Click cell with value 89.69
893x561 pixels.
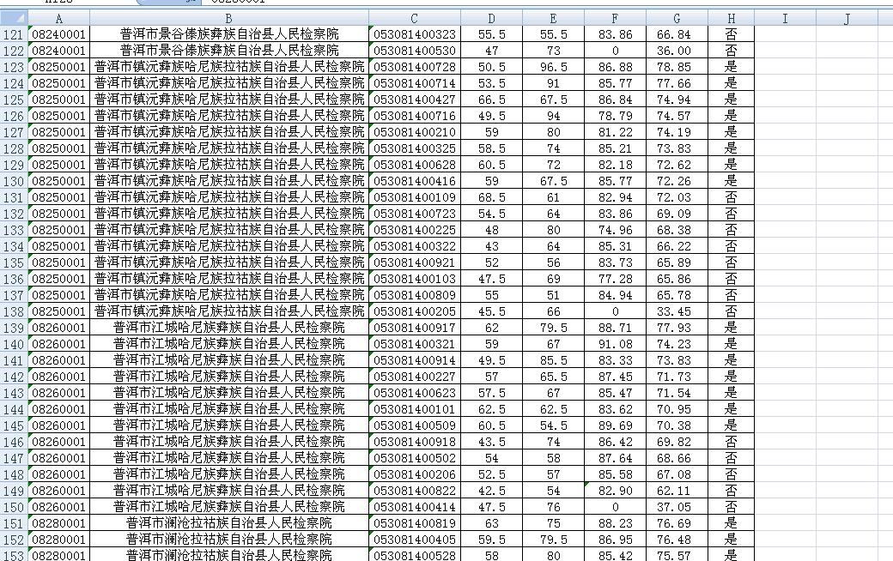(x=615, y=425)
